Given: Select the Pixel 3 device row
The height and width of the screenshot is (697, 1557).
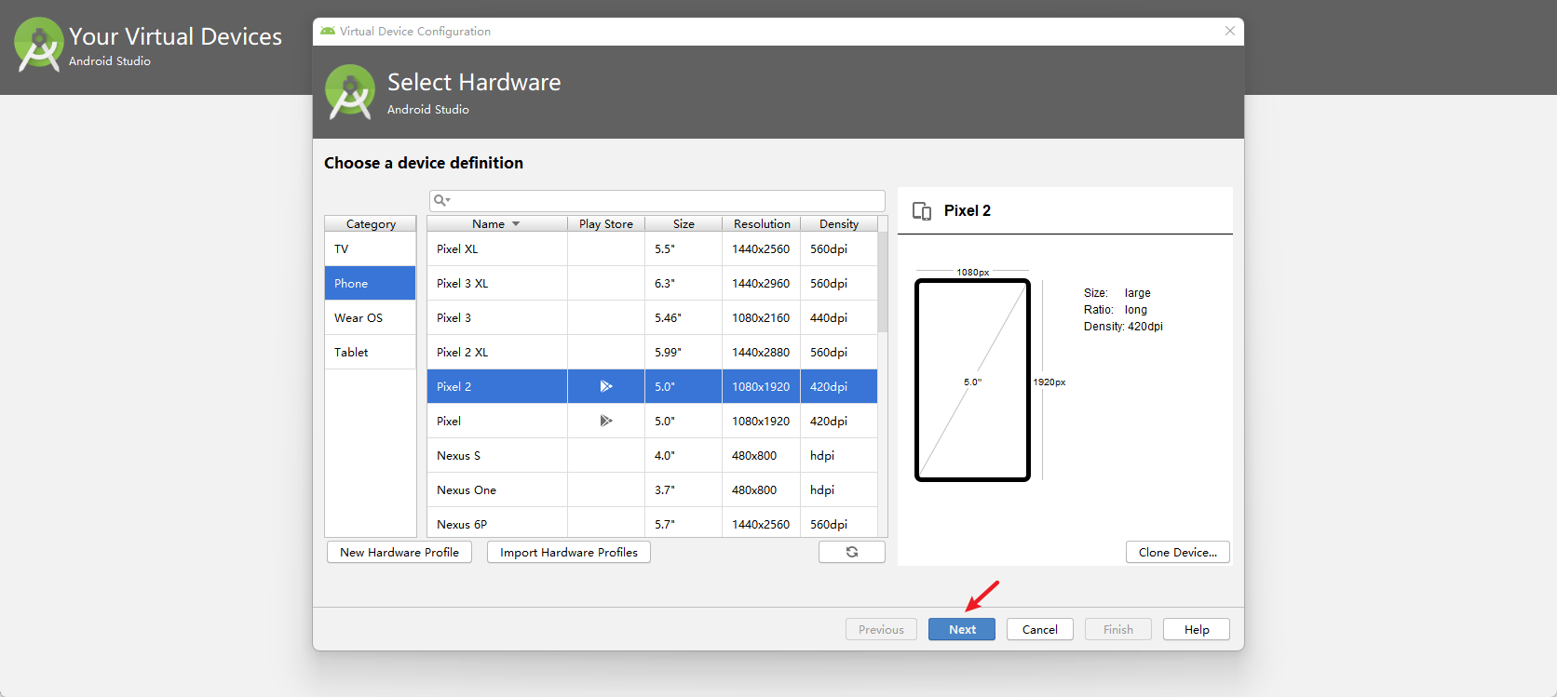Looking at the screenshot, I should [652, 317].
